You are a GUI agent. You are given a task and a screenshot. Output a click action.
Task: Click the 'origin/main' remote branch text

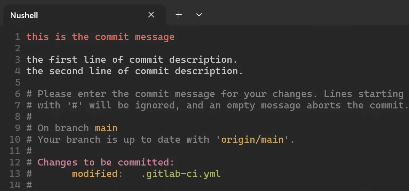[252, 140]
